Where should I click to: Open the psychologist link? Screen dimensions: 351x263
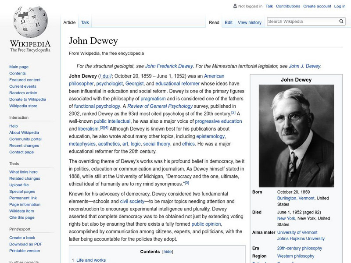point(109,83)
